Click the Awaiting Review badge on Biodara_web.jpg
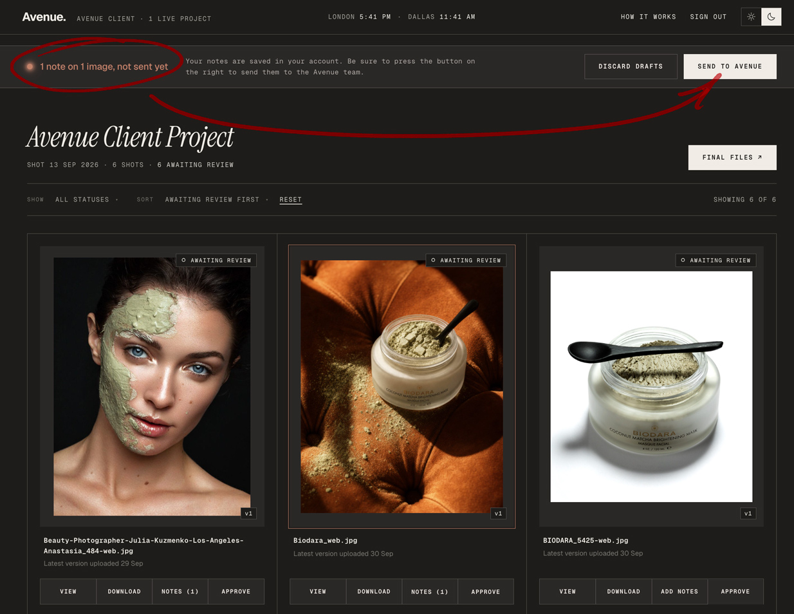The image size is (794, 614). [x=466, y=260]
